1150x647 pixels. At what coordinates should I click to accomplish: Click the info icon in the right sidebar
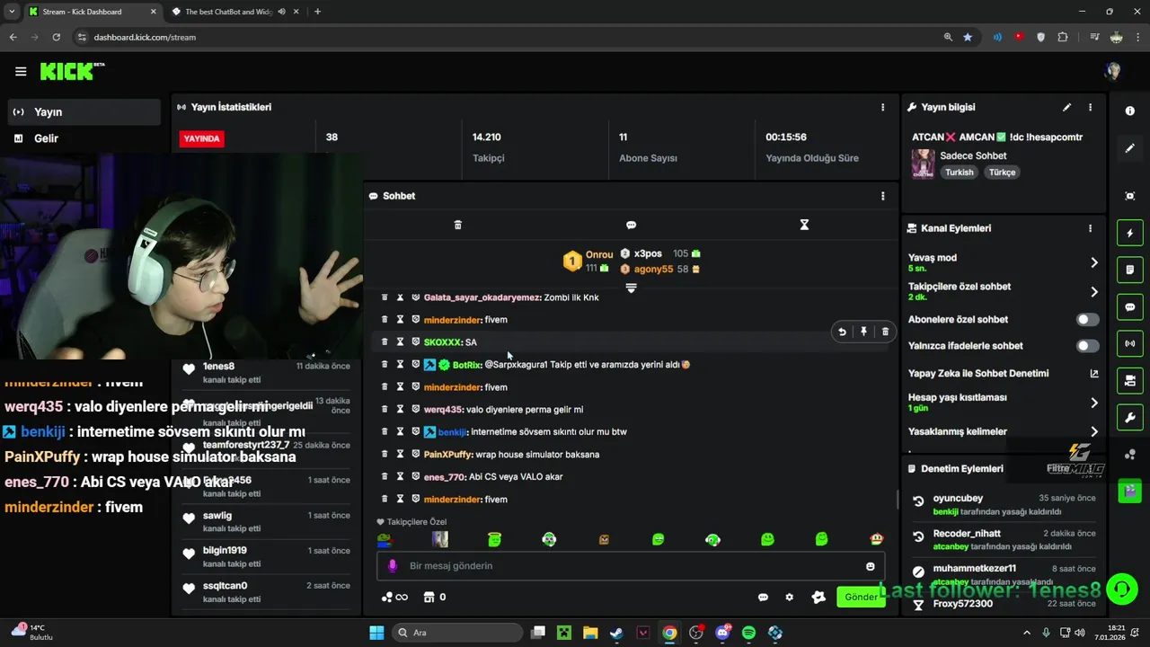point(1130,111)
